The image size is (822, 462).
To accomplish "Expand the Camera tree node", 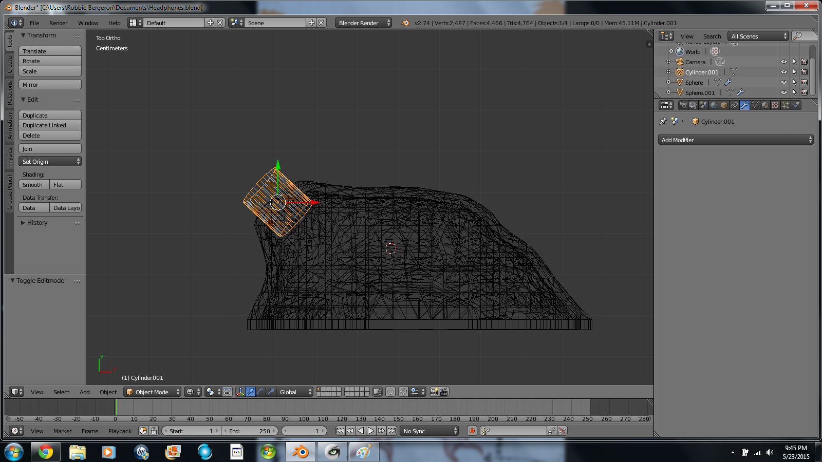I will click(668, 62).
